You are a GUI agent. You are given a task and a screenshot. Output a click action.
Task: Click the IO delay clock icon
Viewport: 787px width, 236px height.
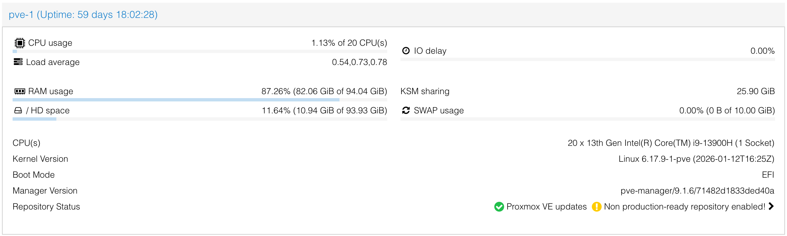point(406,51)
